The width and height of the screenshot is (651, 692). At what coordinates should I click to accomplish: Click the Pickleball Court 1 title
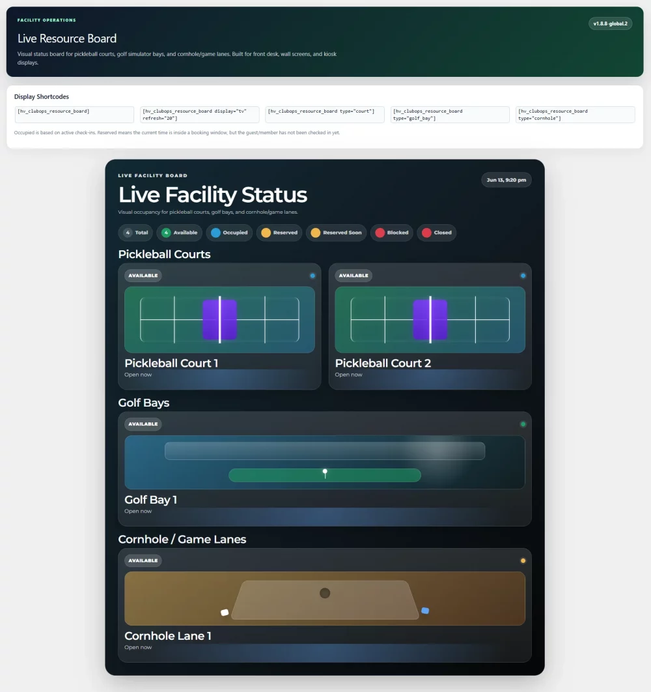pos(171,363)
